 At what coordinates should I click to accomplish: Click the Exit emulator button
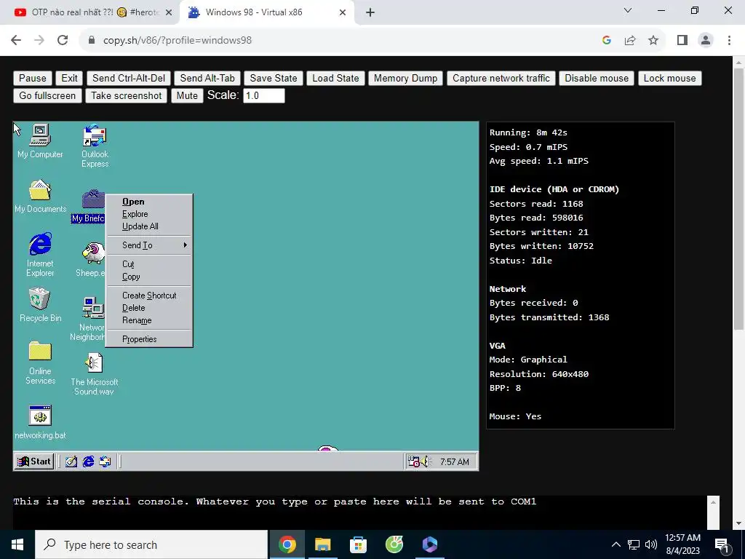69,79
